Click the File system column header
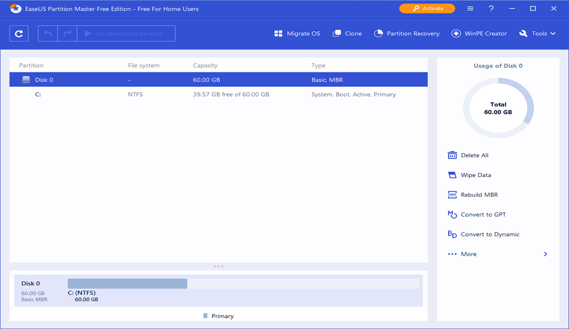 [x=144, y=66]
